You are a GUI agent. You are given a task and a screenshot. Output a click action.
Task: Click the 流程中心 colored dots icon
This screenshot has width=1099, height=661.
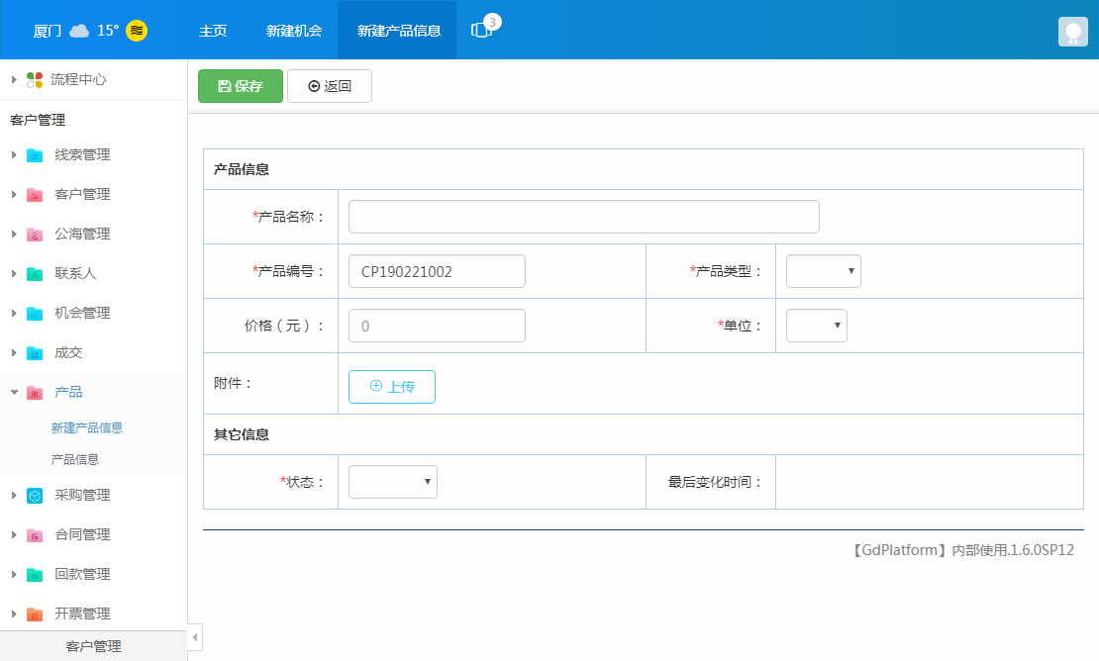pyautogui.click(x=35, y=80)
